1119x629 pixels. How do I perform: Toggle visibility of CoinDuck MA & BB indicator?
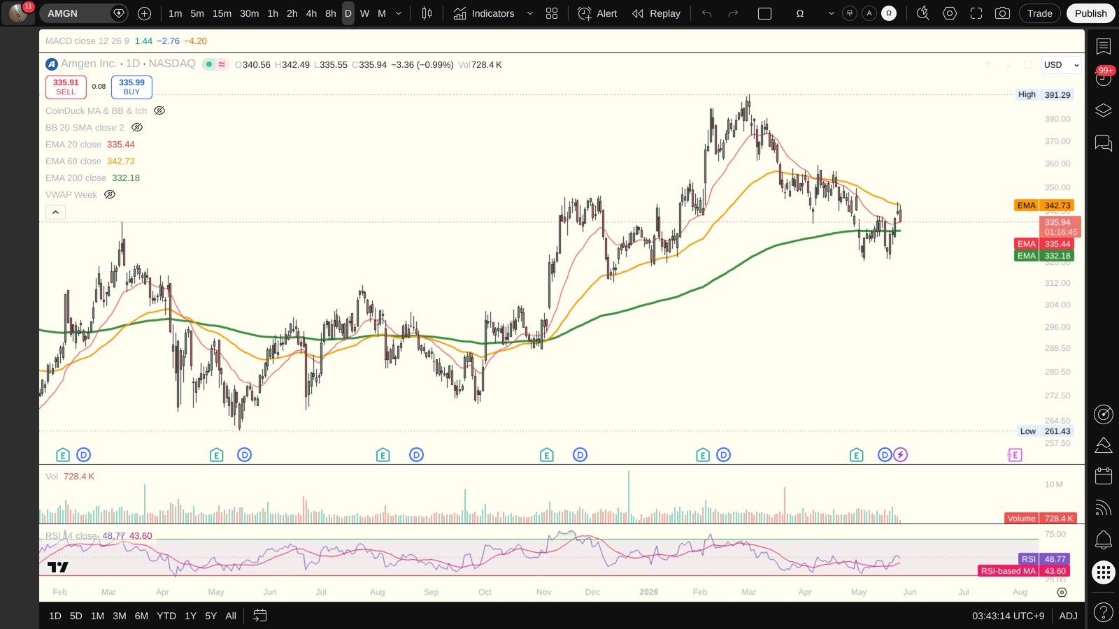click(159, 110)
